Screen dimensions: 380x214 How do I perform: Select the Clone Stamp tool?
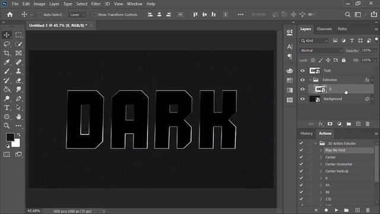(18, 71)
